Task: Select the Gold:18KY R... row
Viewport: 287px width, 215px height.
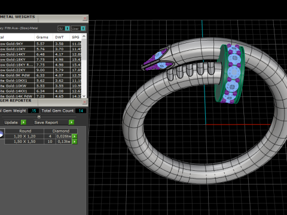Action: pos(17,64)
